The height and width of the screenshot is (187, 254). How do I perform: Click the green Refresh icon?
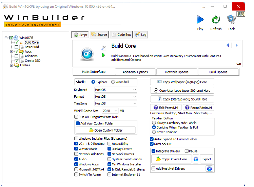tap(216, 20)
